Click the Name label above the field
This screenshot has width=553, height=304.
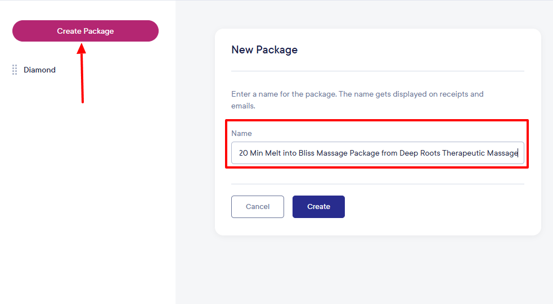click(x=241, y=133)
